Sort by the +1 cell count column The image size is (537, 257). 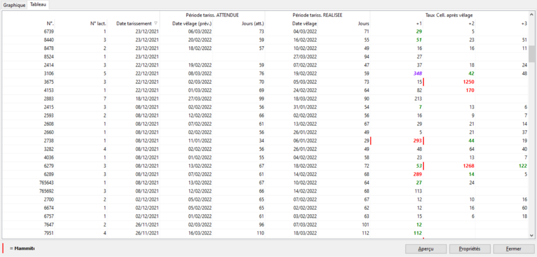pyautogui.click(x=418, y=24)
